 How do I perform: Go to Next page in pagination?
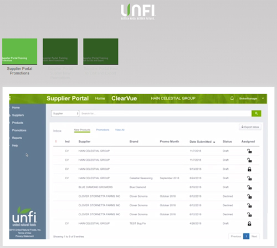pyautogui.click(x=254, y=236)
